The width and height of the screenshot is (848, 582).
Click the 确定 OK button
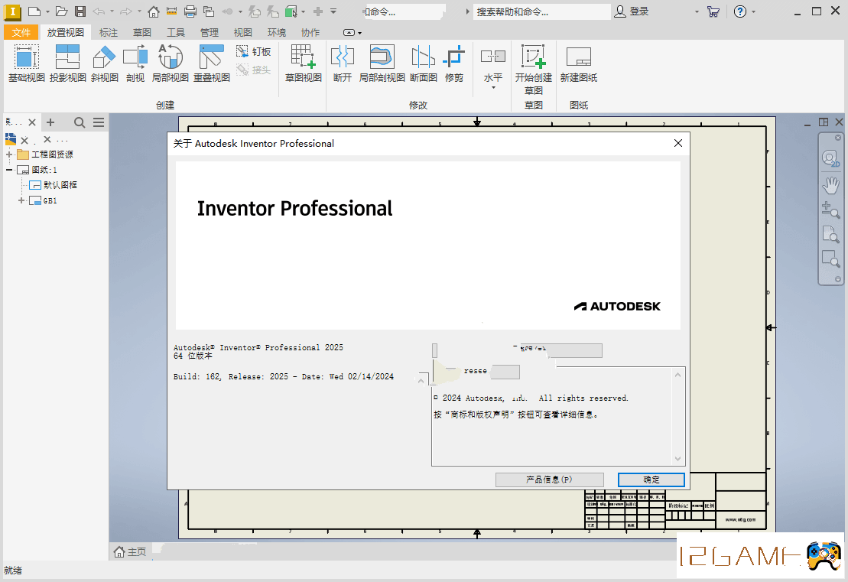[651, 480]
